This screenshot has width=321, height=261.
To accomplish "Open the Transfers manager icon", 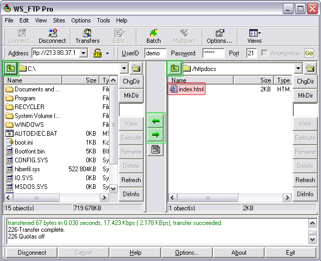I will (x=87, y=36).
